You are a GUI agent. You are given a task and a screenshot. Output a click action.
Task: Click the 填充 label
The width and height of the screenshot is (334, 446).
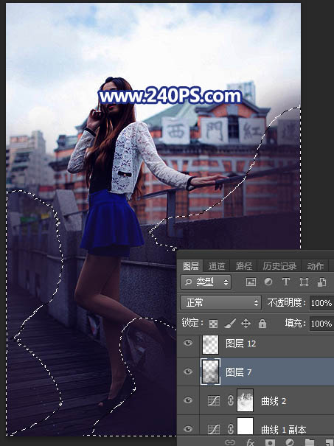tap(296, 324)
